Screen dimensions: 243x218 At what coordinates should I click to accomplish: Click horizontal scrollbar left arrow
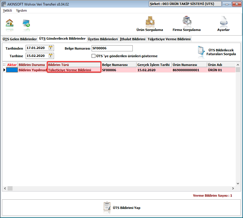(x=5, y=188)
